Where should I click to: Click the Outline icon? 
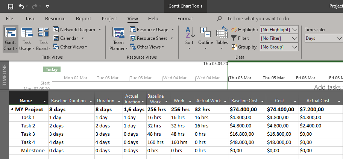click(205, 34)
